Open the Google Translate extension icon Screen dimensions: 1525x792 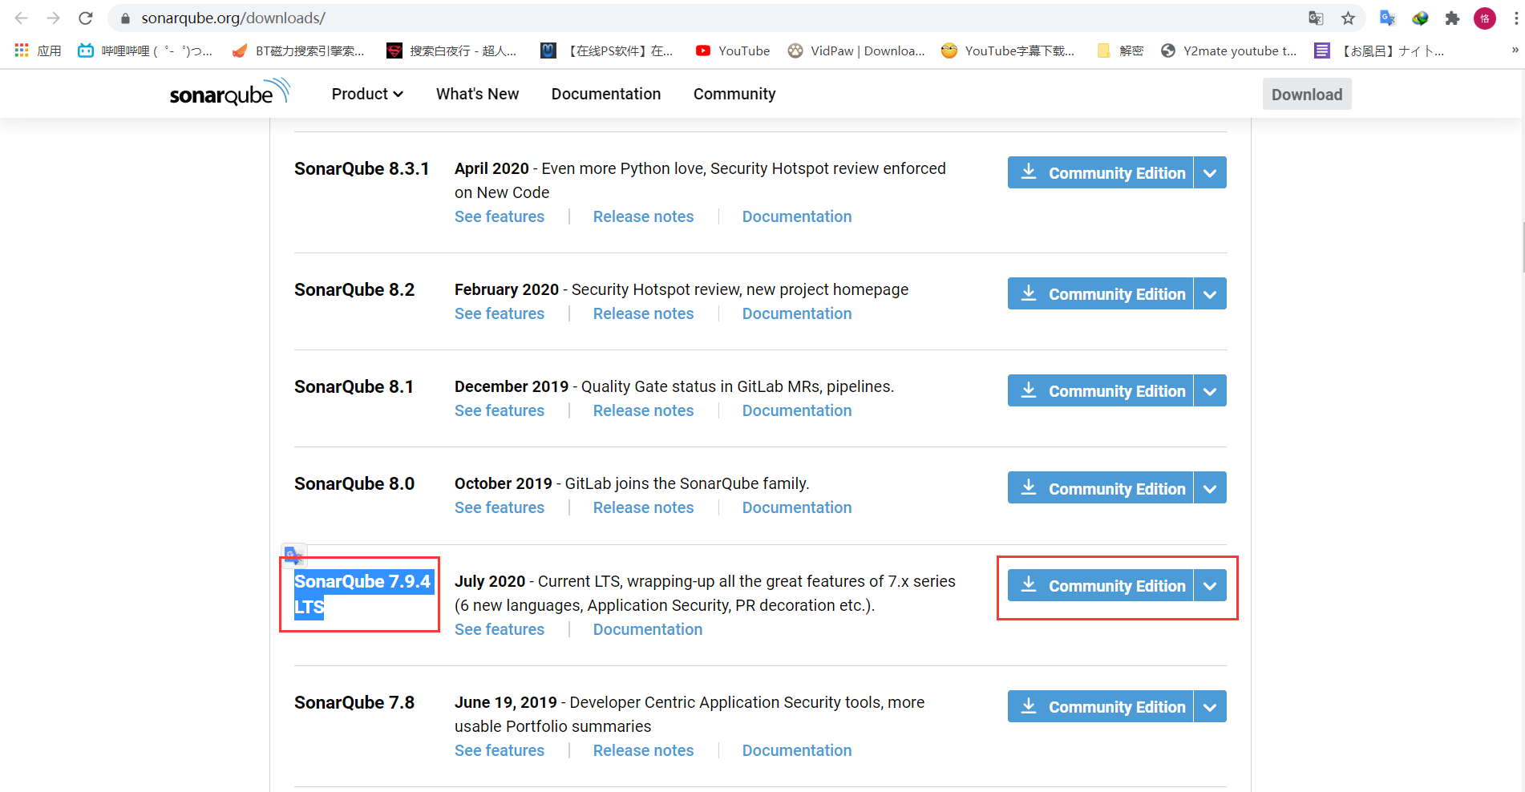pyautogui.click(x=1387, y=18)
